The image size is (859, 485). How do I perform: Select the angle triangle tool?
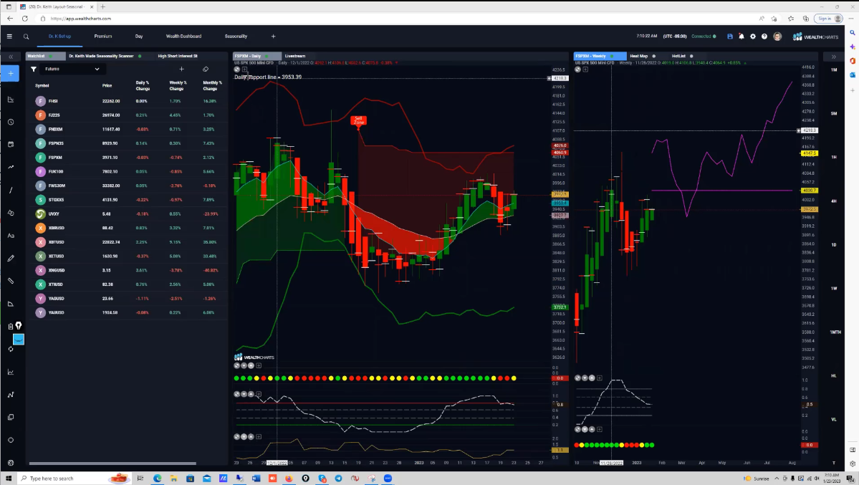[11, 304]
